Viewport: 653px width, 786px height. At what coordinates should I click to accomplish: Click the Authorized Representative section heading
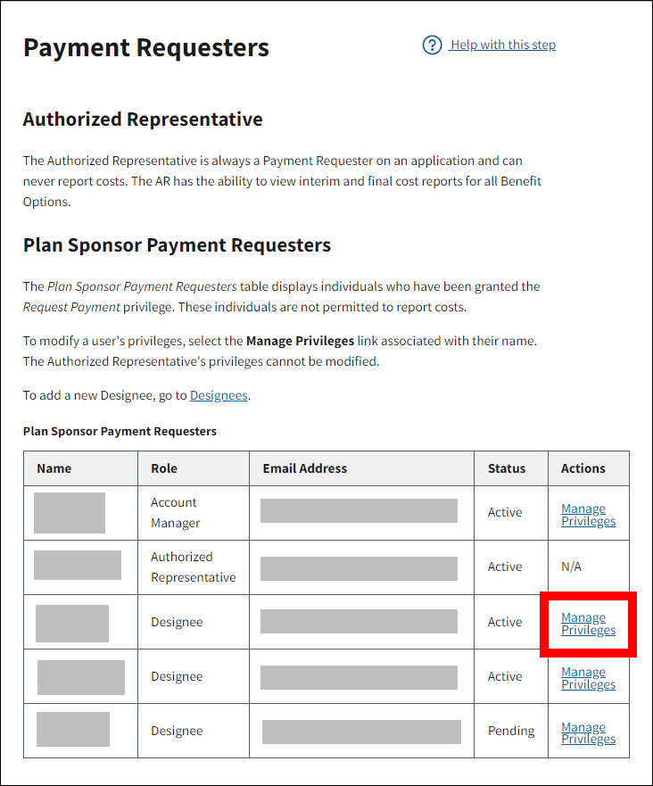[x=143, y=120]
